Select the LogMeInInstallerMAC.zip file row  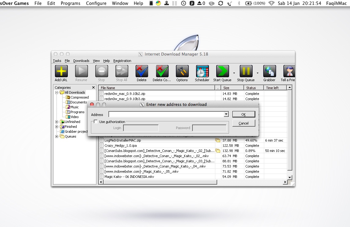tap(193, 140)
